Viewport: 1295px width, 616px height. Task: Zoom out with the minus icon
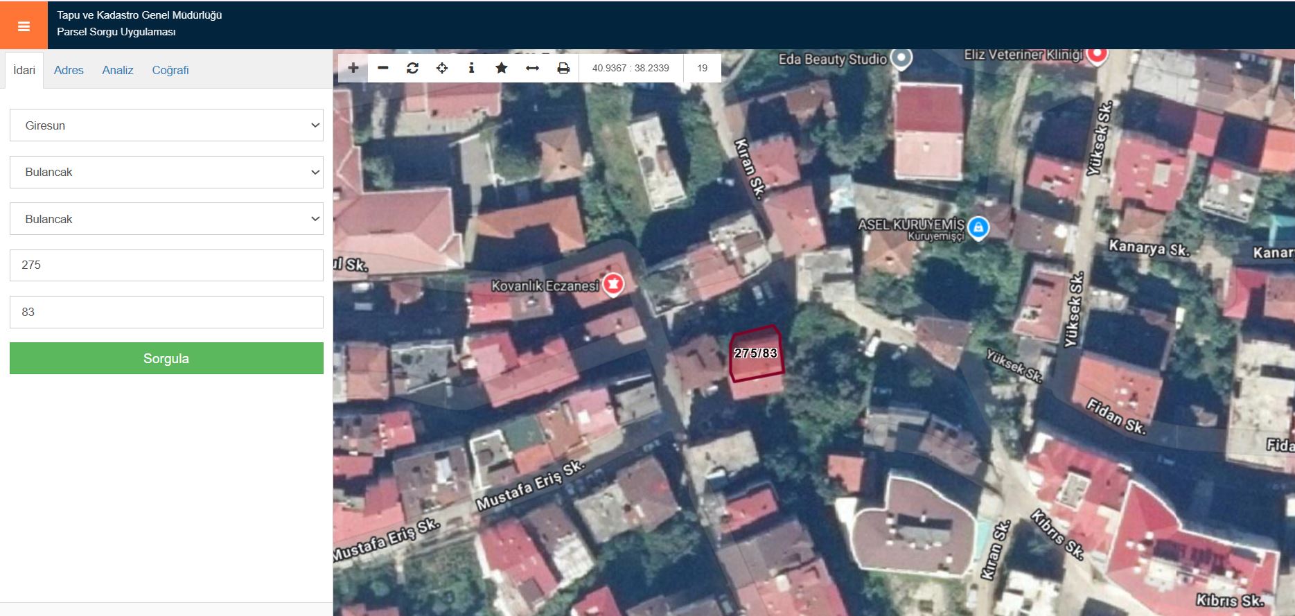[383, 68]
